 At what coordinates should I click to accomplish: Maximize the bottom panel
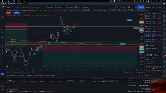tap(142, 76)
